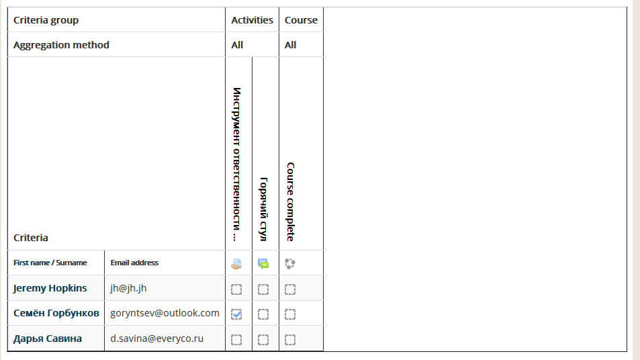640x360 pixels.
Task: Sort by Surname column header
Action: click(71, 263)
